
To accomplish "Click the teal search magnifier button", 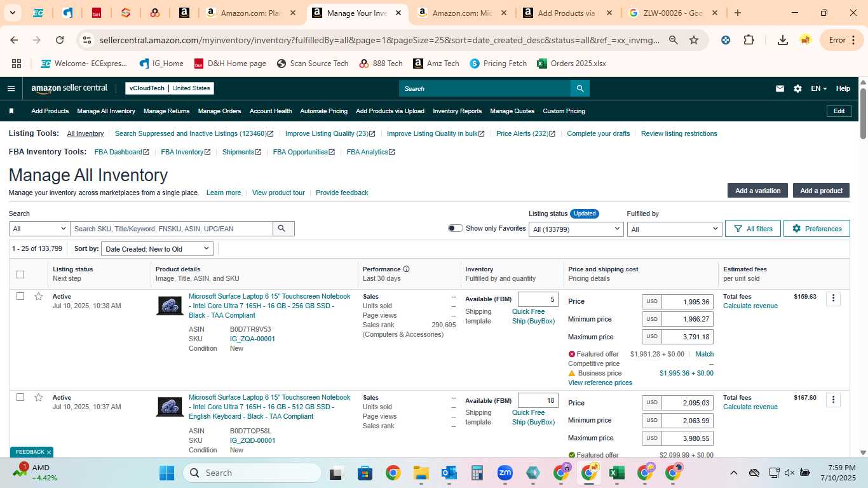I will click(580, 88).
